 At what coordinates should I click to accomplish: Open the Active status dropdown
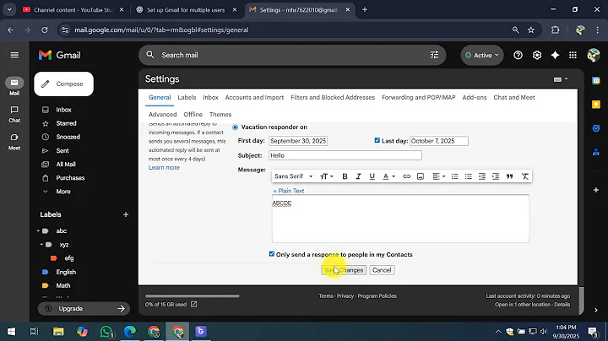coord(482,55)
